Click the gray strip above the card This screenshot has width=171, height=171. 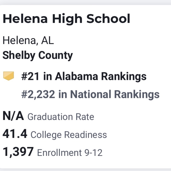point(85,2)
